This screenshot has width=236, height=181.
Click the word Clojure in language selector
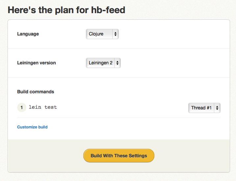point(96,34)
